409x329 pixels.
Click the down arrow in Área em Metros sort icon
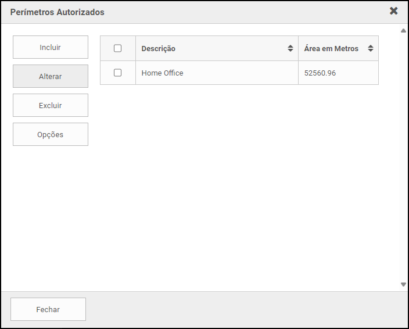pyautogui.click(x=371, y=51)
